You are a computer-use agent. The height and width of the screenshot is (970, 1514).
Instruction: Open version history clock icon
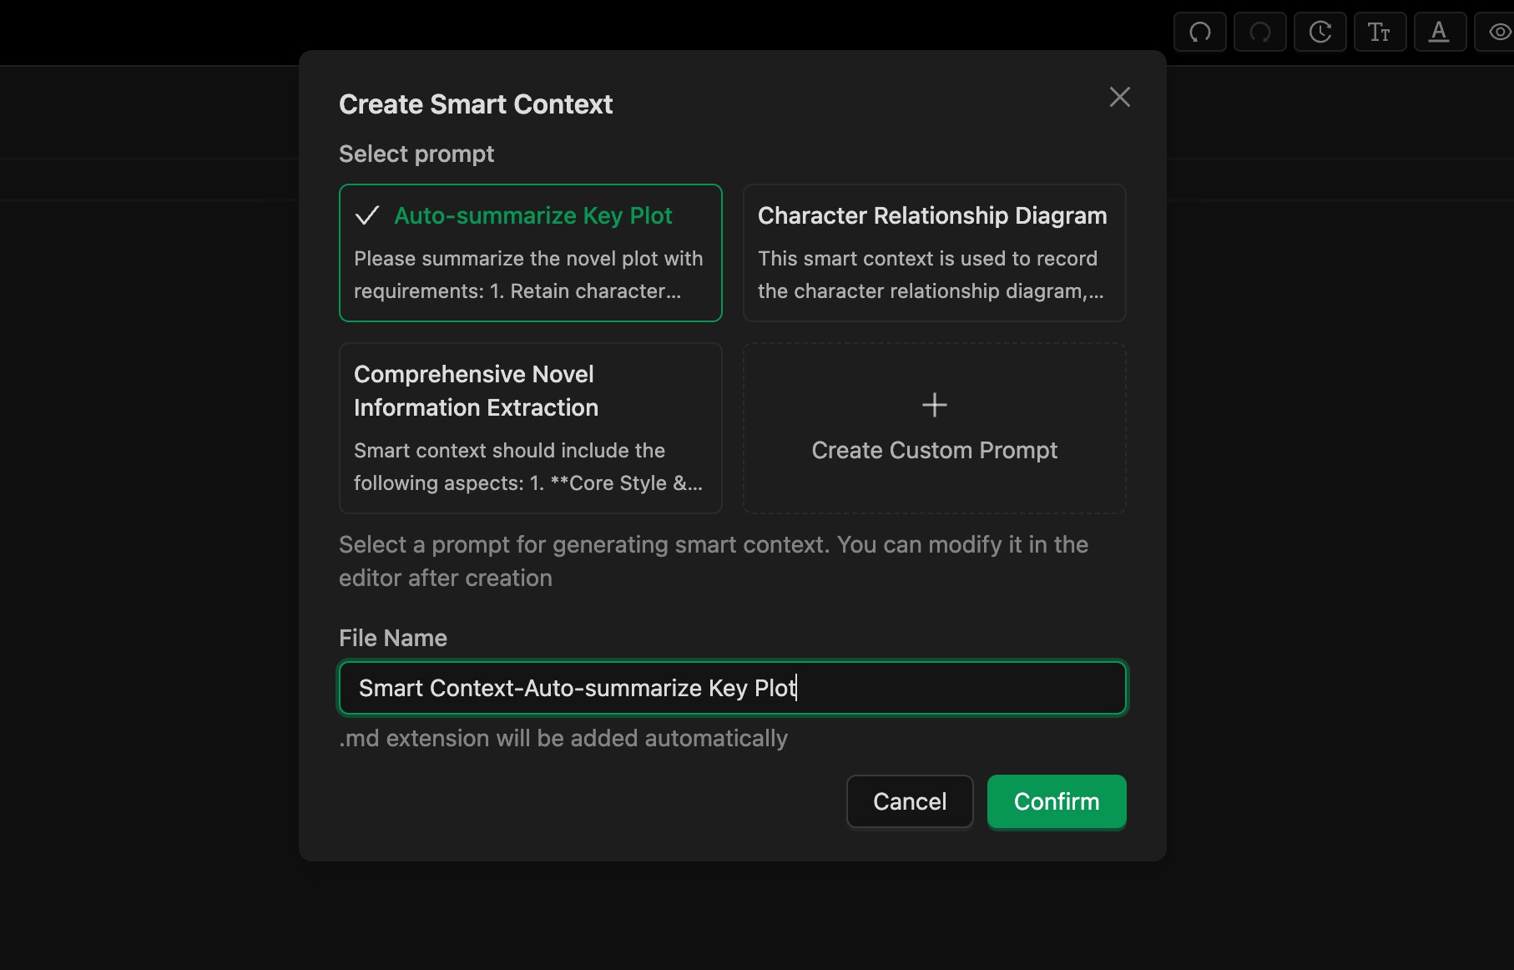coord(1320,33)
